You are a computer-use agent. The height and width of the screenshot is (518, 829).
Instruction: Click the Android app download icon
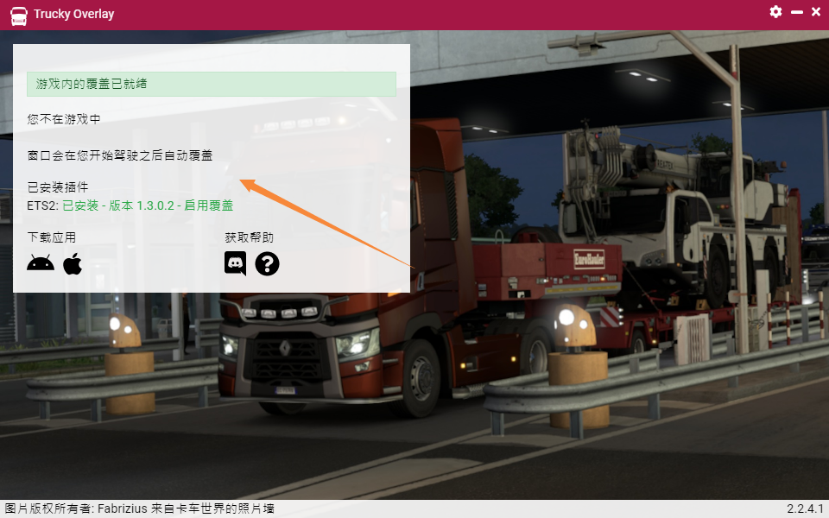click(41, 262)
